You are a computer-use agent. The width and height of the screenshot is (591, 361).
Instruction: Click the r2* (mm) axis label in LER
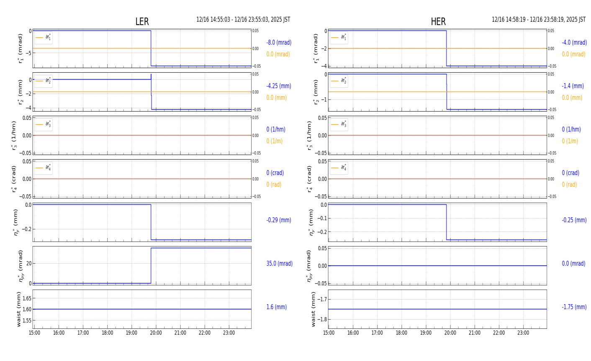20,92
